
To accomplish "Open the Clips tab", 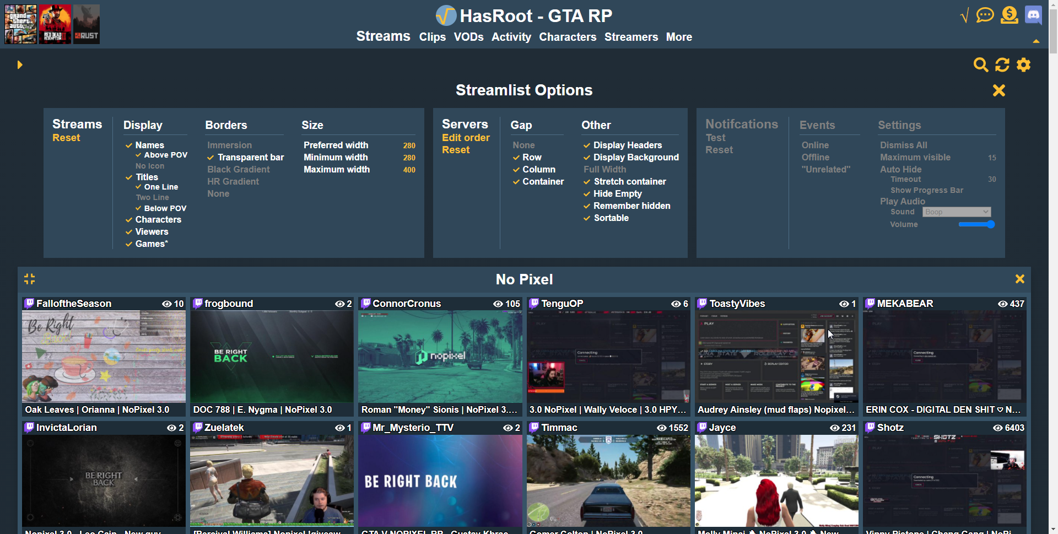I will click(433, 37).
